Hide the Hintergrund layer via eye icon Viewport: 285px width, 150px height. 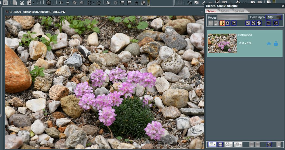pos(269,44)
